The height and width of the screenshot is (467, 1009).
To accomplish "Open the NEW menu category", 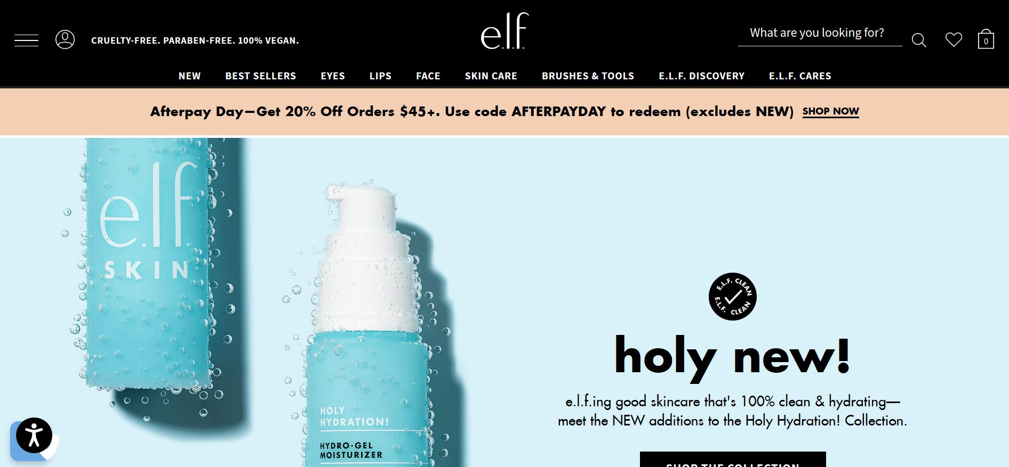I will pyautogui.click(x=190, y=76).
